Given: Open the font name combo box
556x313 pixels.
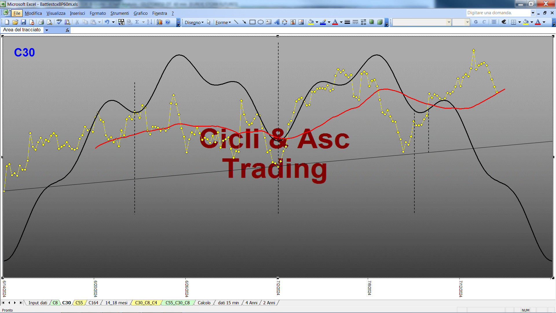Looking at the screenshot, I should [x=422, y=22].
